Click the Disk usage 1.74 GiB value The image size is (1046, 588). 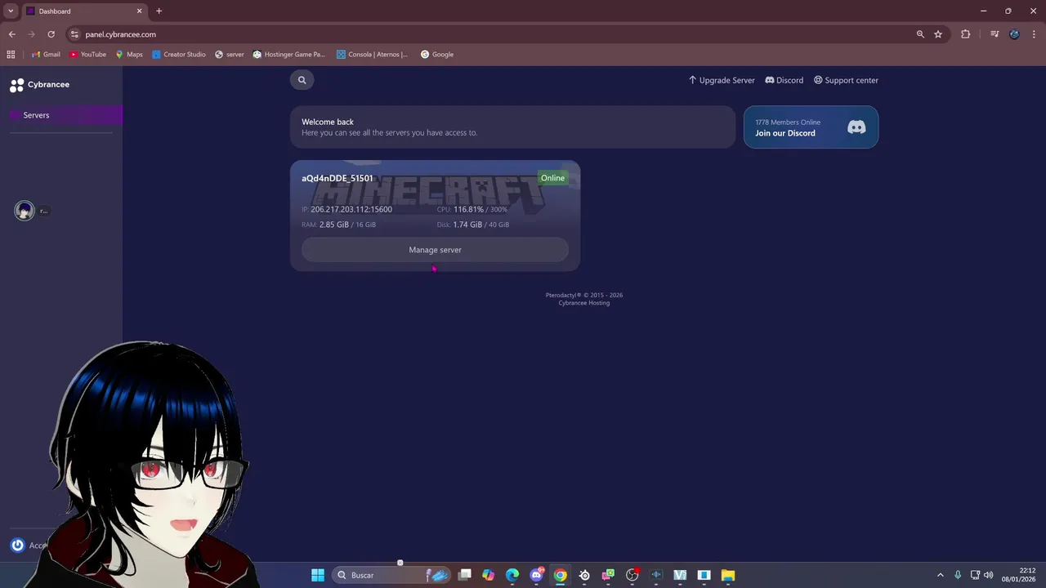(467, 225)
